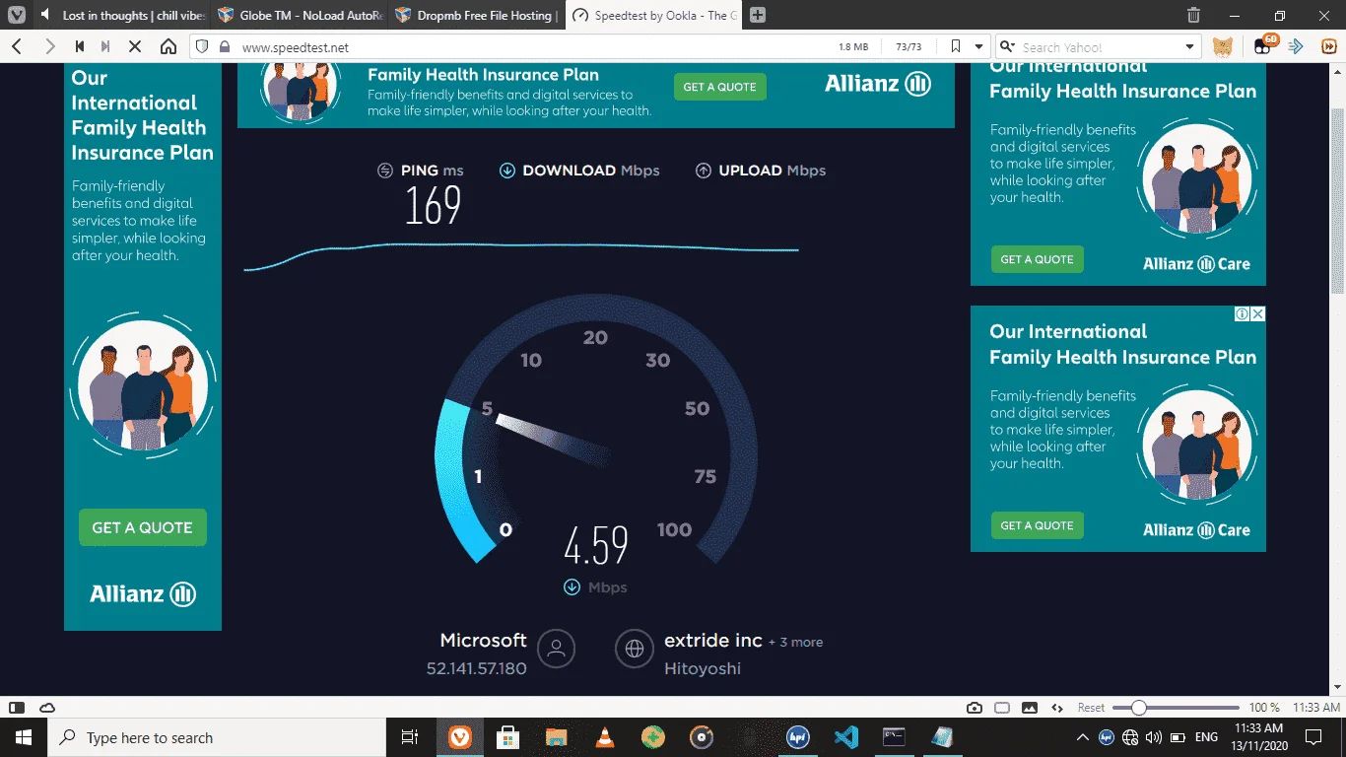Viewport: 1346px width, 757px height.
Task: Click the blue arrow extension icon
Action: (1297, 46)
